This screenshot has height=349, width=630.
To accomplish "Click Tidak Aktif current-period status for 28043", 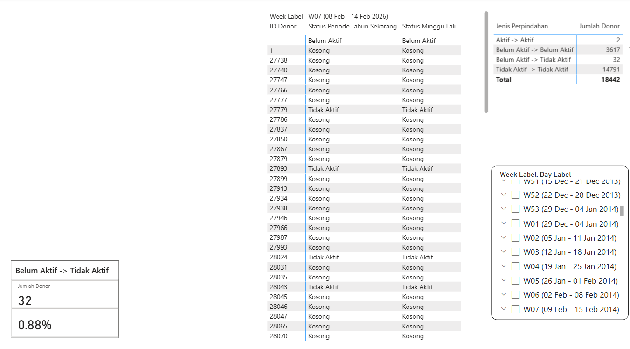I will [x=323, y=287].
